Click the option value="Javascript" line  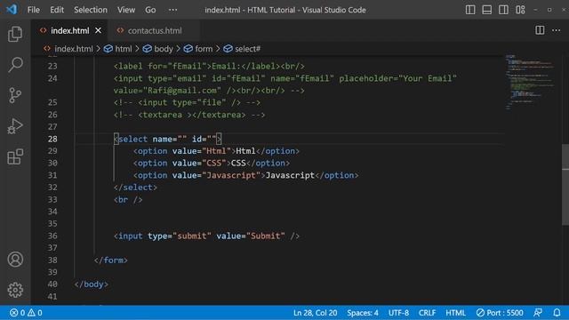pyautogui.click(x=245, y=175)
